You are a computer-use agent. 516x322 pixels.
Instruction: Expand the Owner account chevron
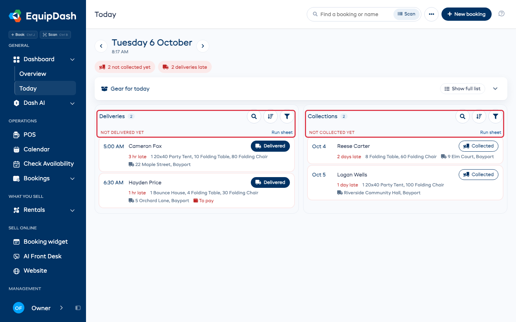point(61,308)
